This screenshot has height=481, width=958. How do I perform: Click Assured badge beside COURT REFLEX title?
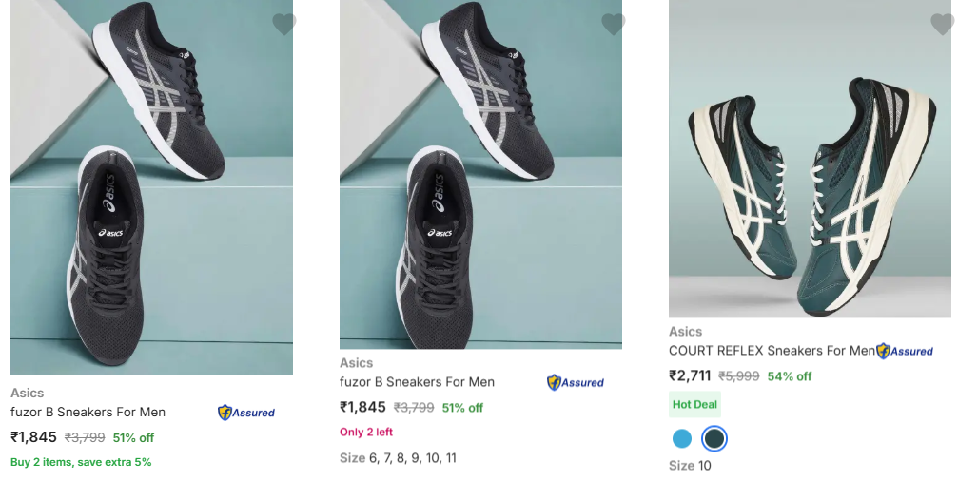click(905, 351)
